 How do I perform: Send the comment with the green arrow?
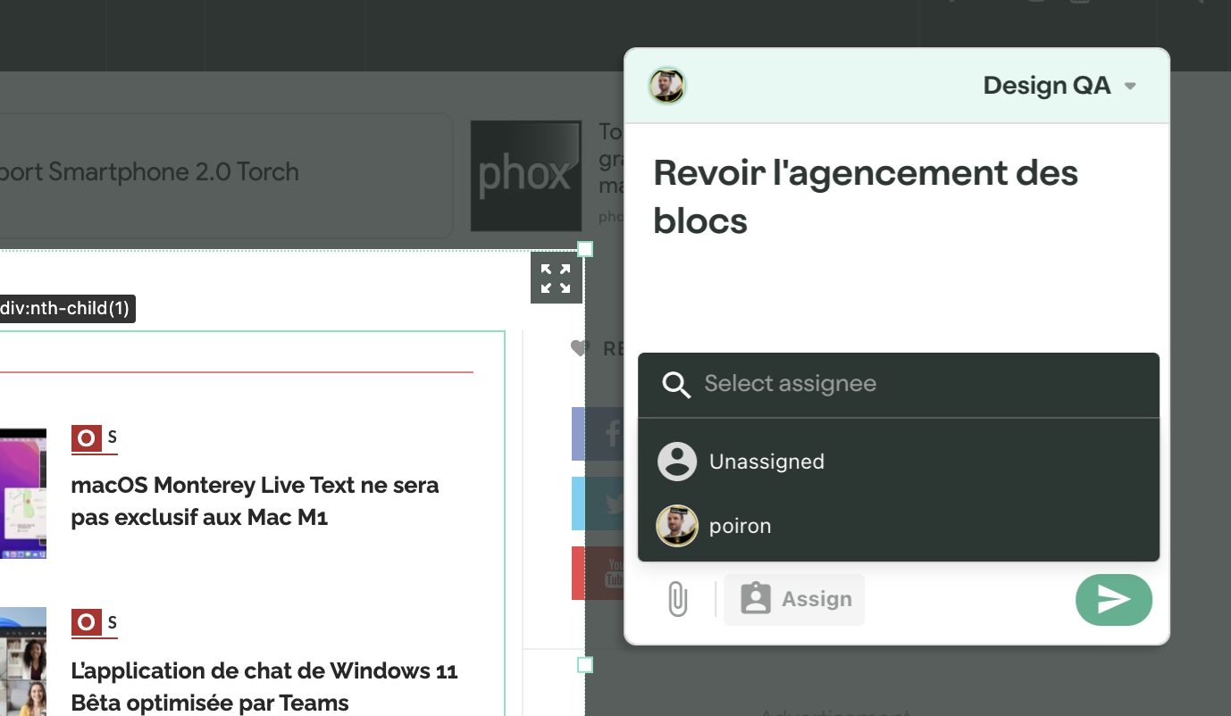pos(1113,599)
